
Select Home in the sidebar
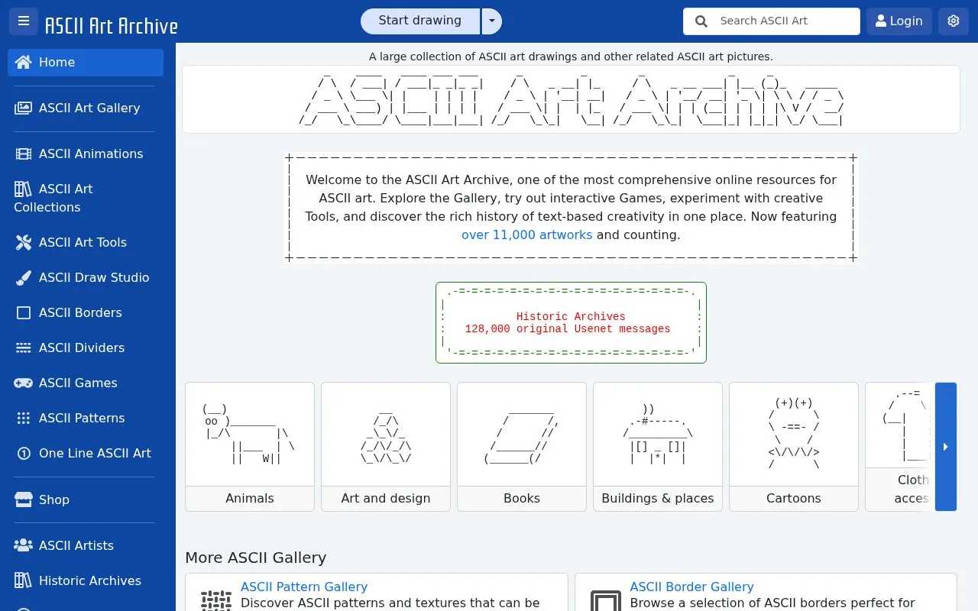tap(86, 63)
